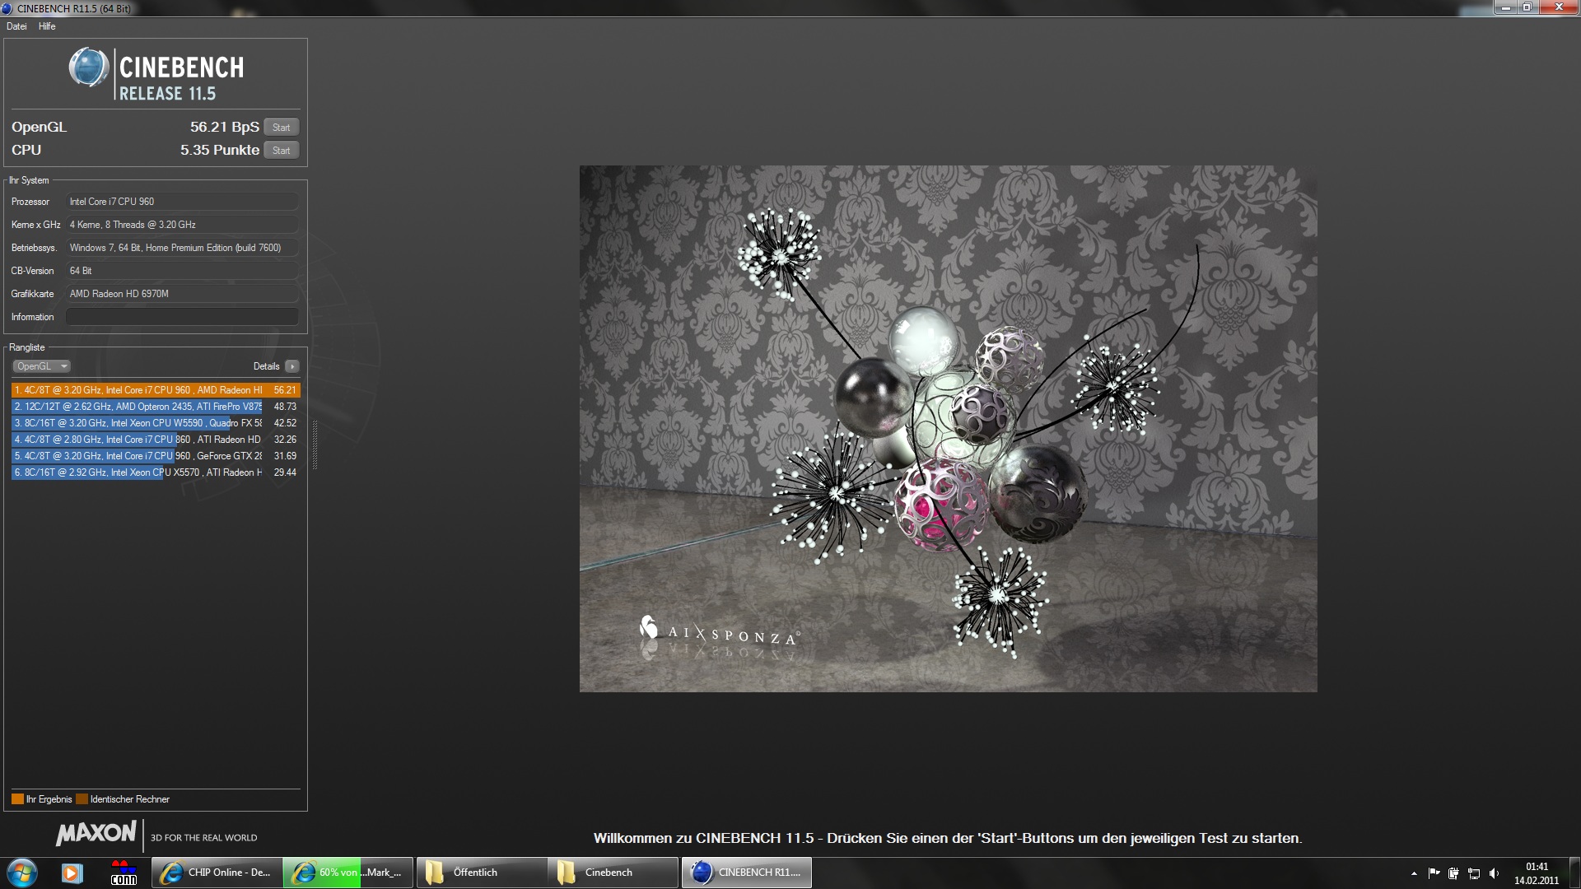Click the Show desktop strip beside the clock
The height and width of the screenshot is (889, 1581).
tap(1574, 873)
